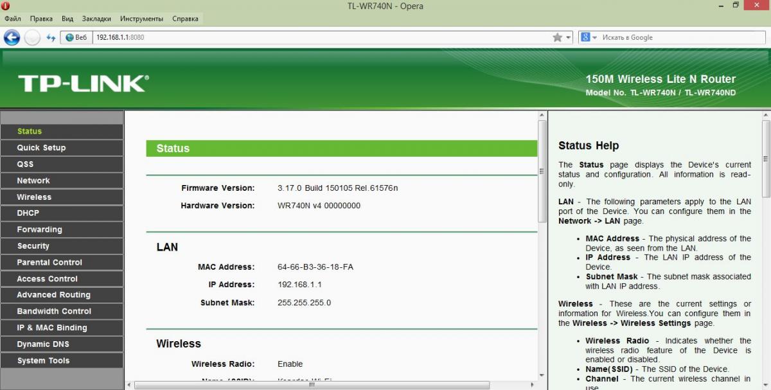The height and width of the screenshot is (390, 771).
Task: Click the Google search field
Action: coord(683,37)
